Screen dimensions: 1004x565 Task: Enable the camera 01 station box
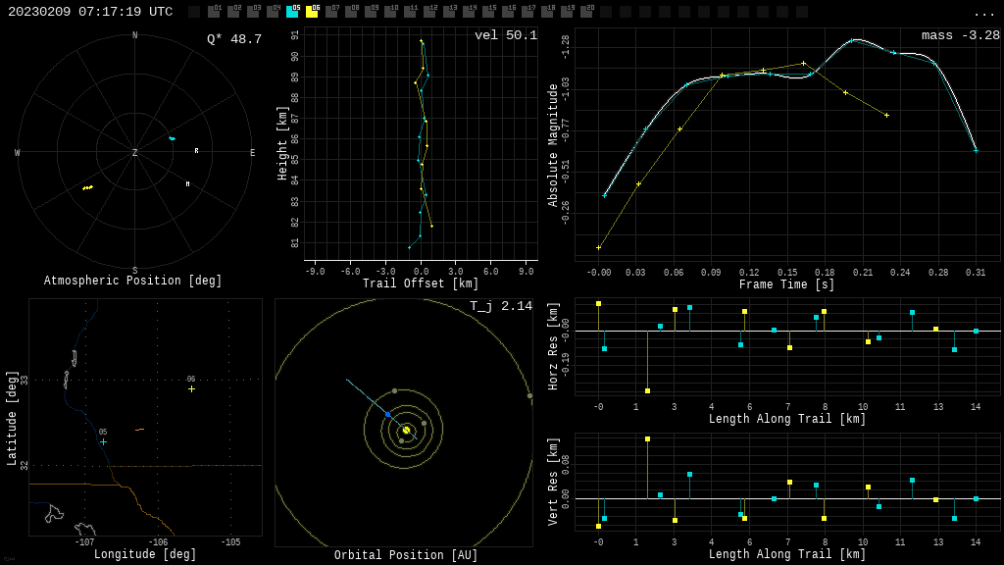(214, 12)
